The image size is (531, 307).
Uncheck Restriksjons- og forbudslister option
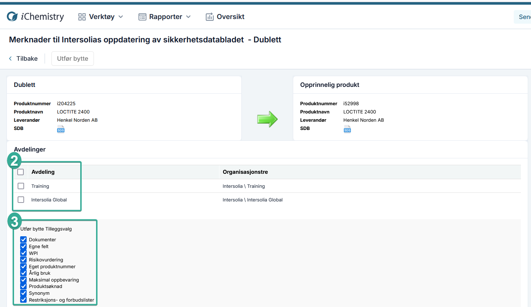(23, 300)
